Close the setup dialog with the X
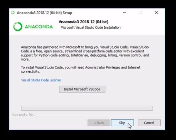 pyautogui.click(x=157, y=12)
